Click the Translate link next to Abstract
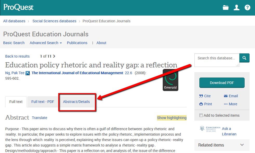 pyautogui.click(x=39, y=118)
